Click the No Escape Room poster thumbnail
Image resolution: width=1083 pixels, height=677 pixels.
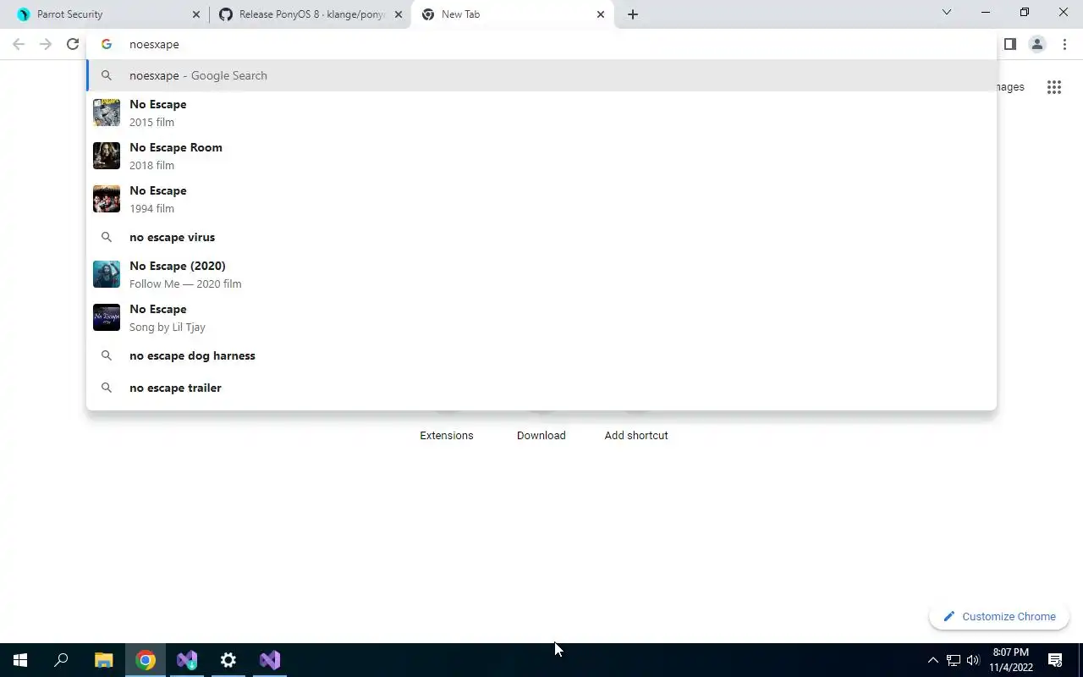107,156
